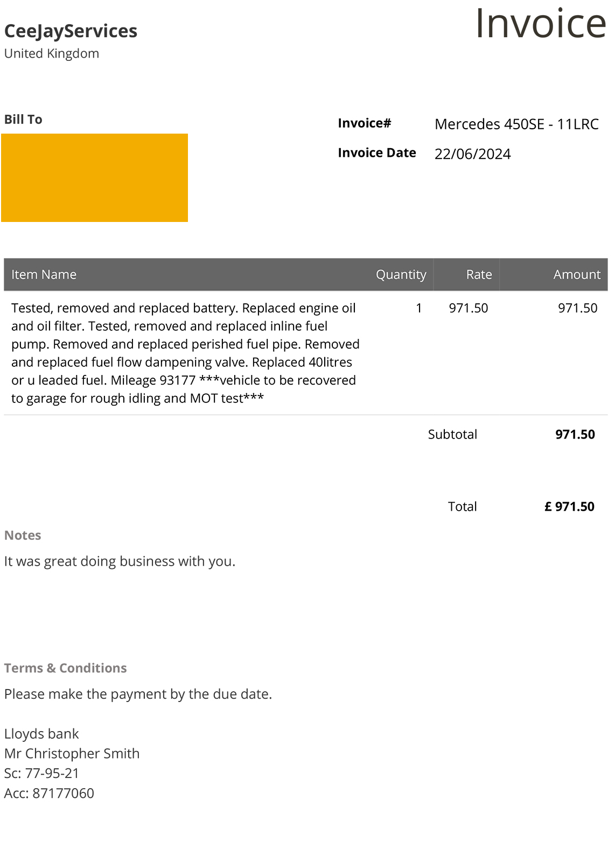
Task: Select the CeeJayServices company name
Action: 71,31
